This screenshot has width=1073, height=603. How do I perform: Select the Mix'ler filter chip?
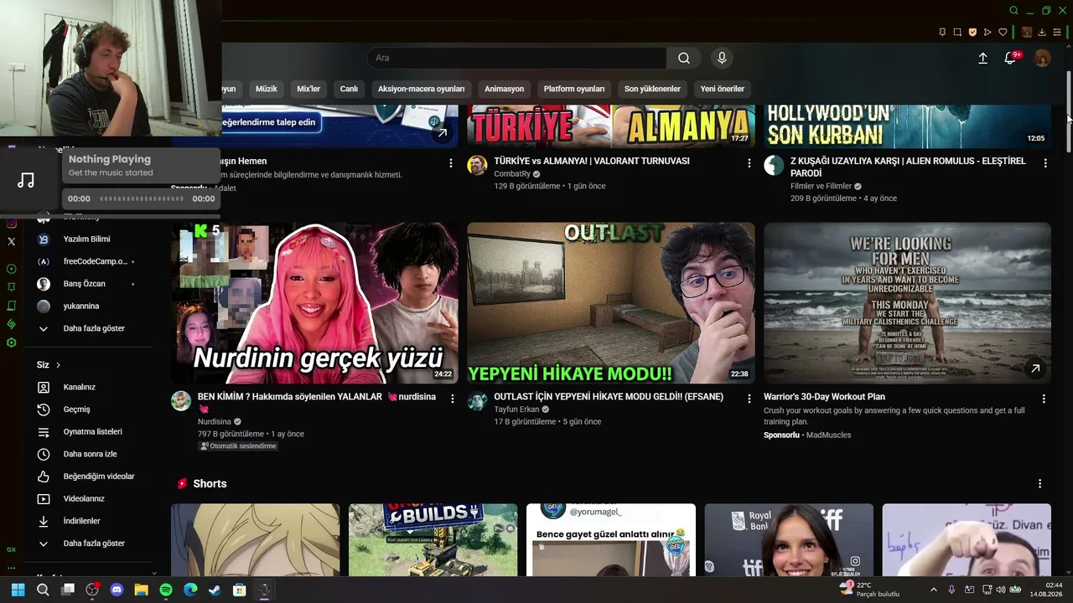(x=308, y=89)
